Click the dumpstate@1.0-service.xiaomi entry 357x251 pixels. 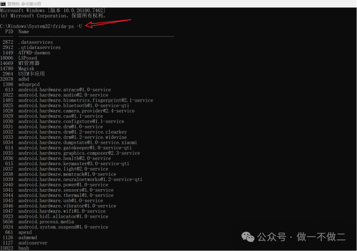pyautogui.click(x=78, y=142)
